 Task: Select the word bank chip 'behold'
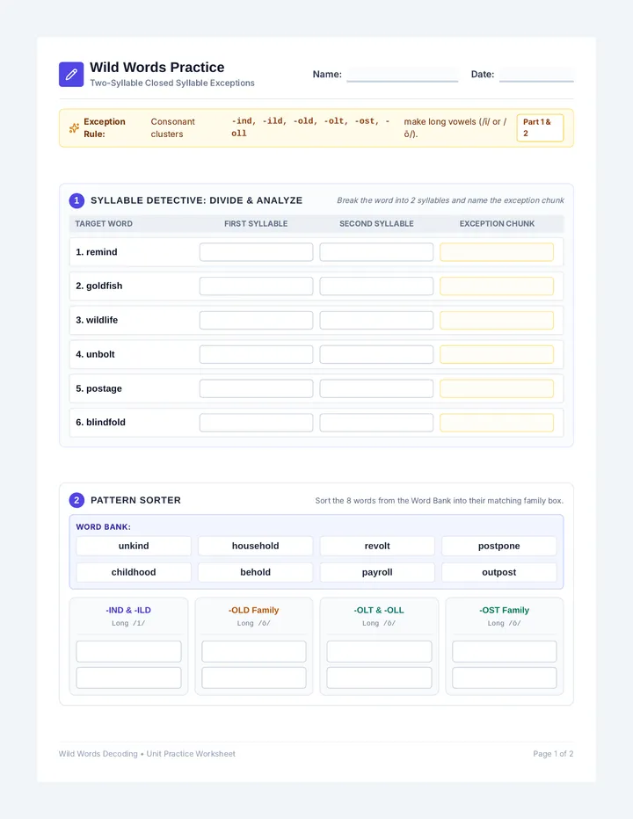(x=256, y=572)
